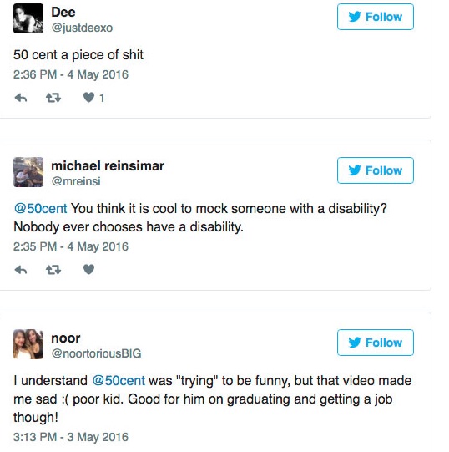Open the 2:36 PM - 4 May 2016 timestamp

(x=71, y=74)
